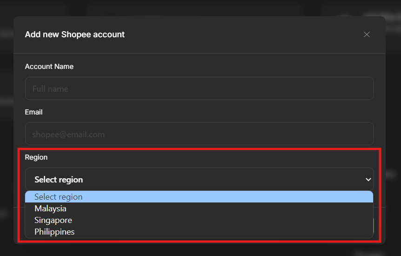The image size is (401, 256).
Task: Click the Region field label
Action: (x=36, y=157)
